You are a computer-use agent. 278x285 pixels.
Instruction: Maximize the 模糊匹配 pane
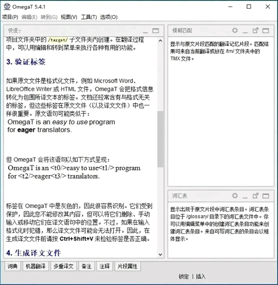pyautogui.click(x=265, y=31)
